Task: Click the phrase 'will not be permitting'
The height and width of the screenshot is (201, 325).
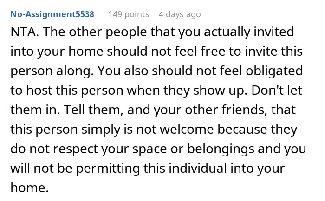Action: coord(75,168)
